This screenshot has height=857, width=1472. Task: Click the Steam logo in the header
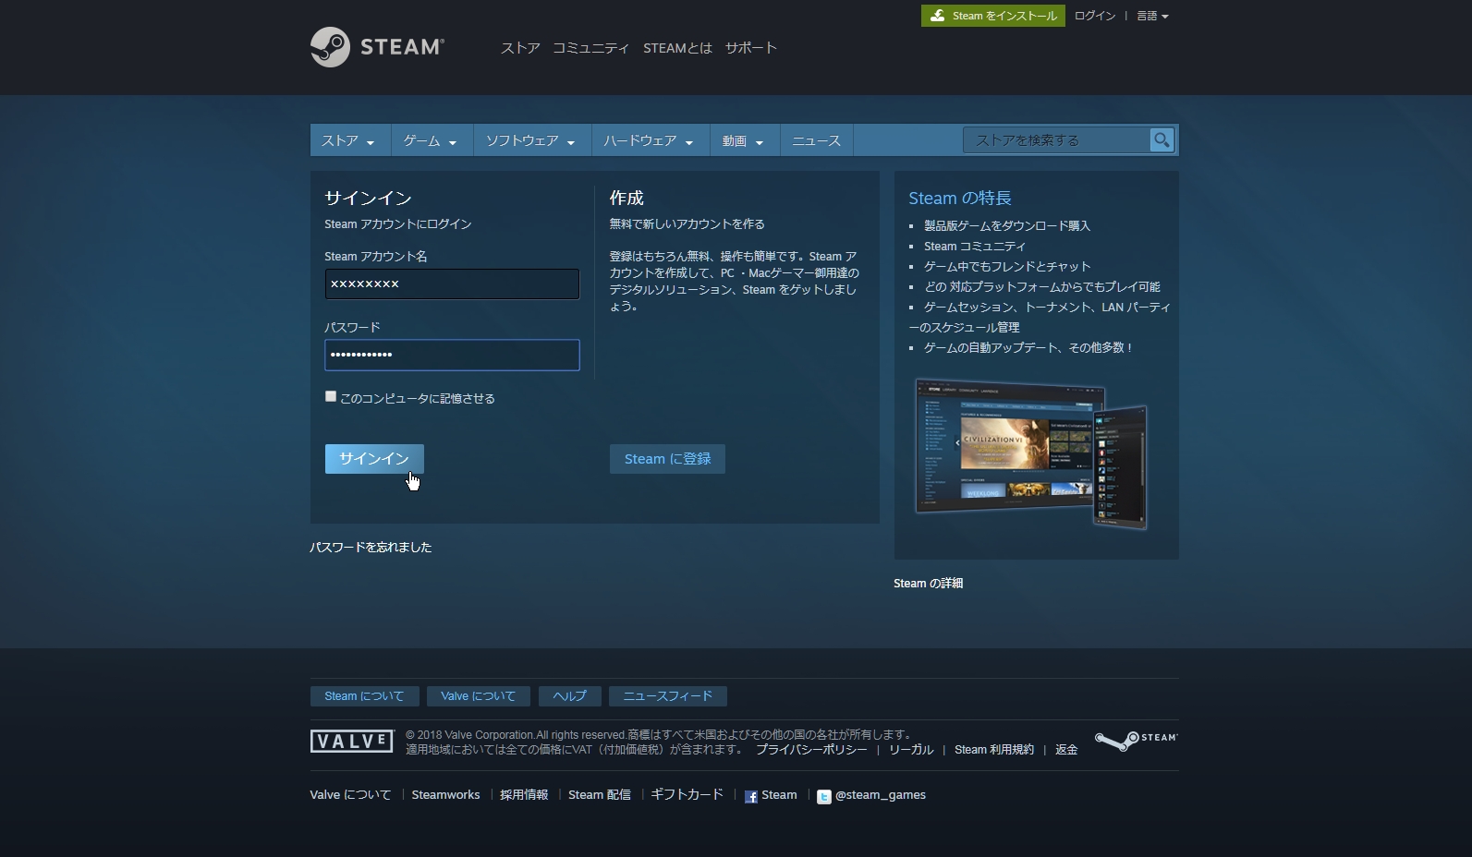377,47
